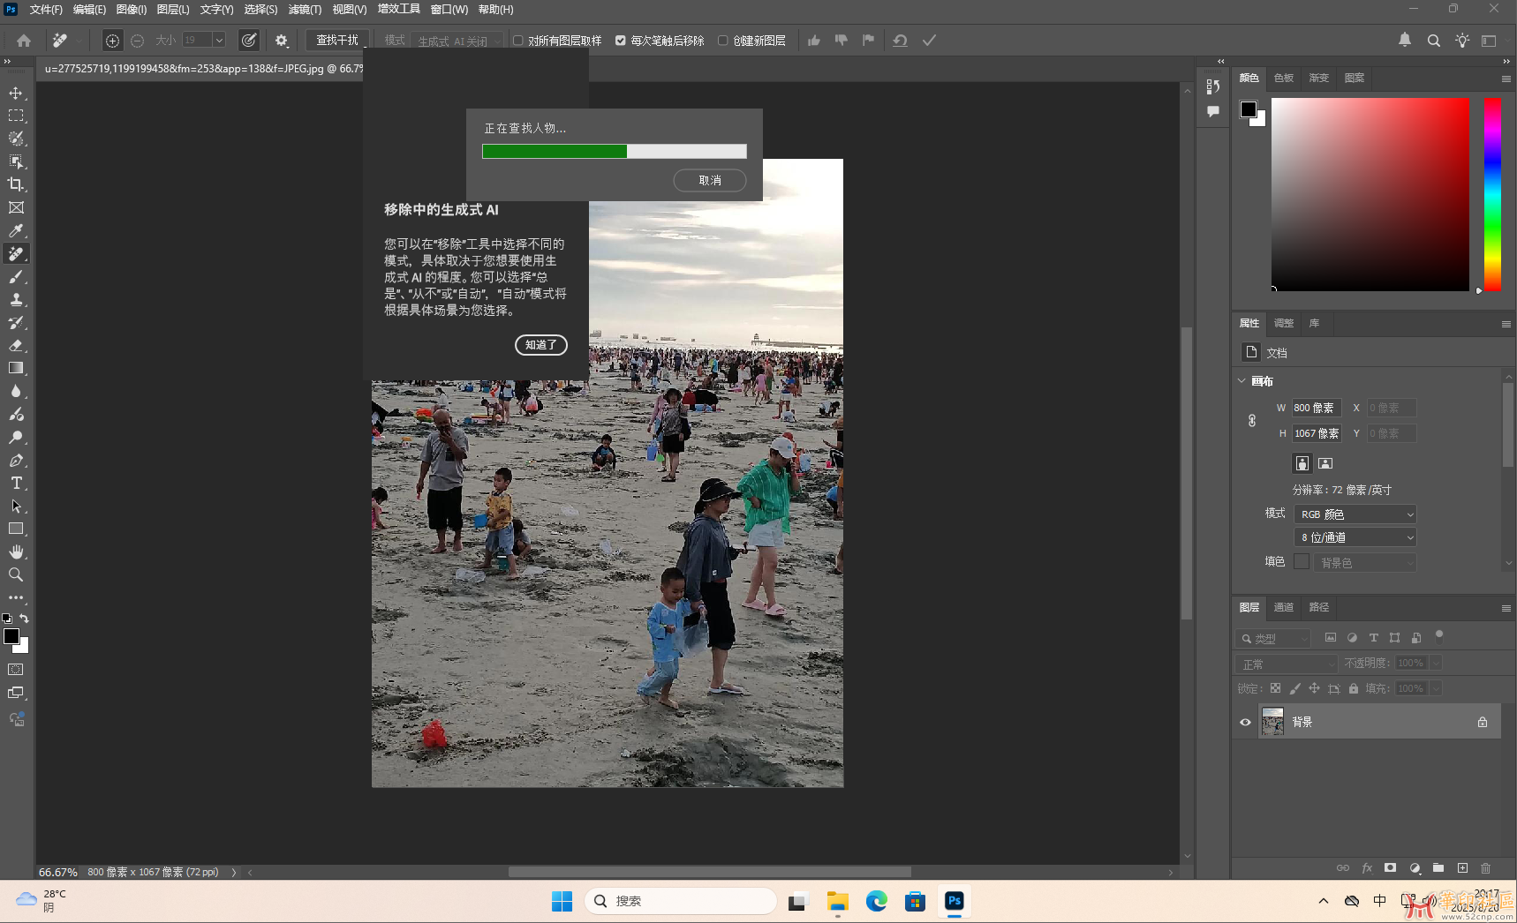Viewport: 1517px width, 923px height.
Task: Adjust the hue slider strip
Action: pyautogui.click(x=1492, y=194)
